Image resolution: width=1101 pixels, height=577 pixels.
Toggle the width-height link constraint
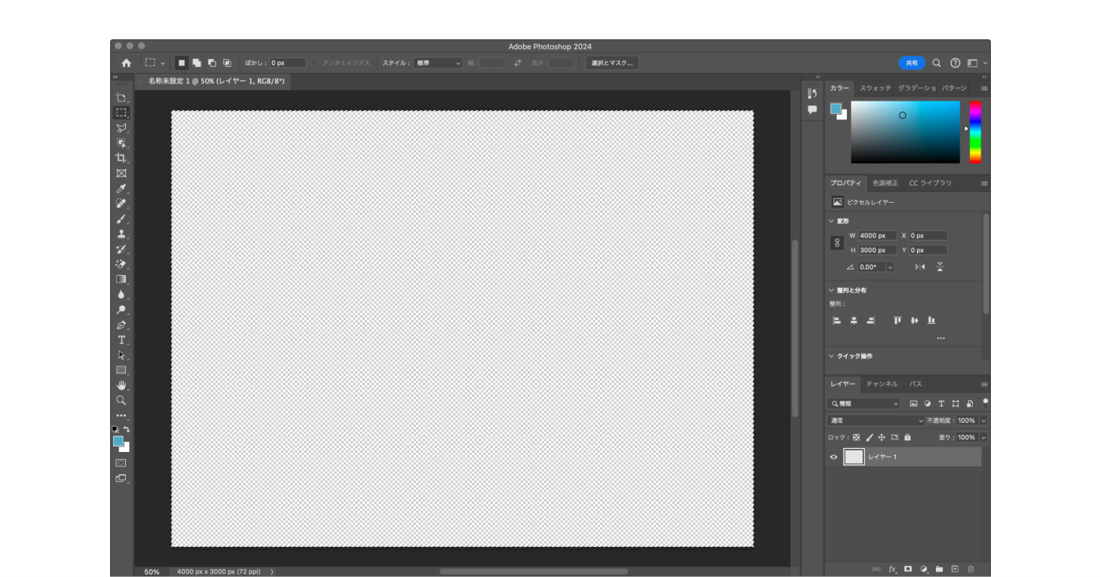point(837,243)
